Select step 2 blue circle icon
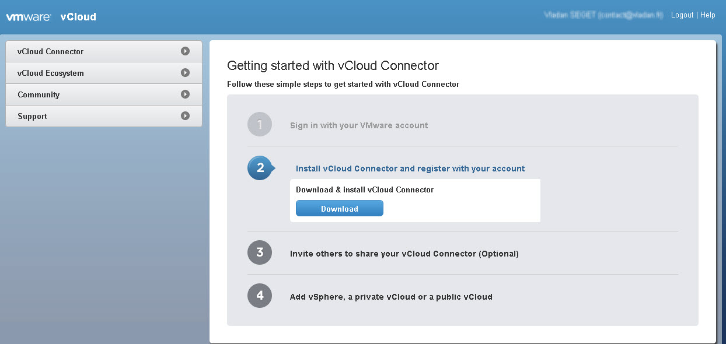This screenshot has height=344, width=726. (260, 168)
